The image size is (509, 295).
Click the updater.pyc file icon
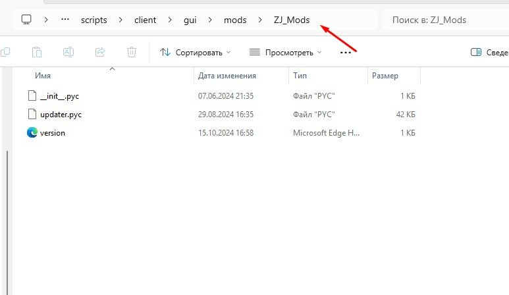click(32, 114)
